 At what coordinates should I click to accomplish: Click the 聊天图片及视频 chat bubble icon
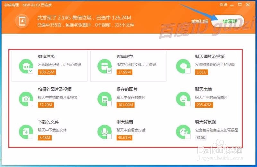(183, 66)
